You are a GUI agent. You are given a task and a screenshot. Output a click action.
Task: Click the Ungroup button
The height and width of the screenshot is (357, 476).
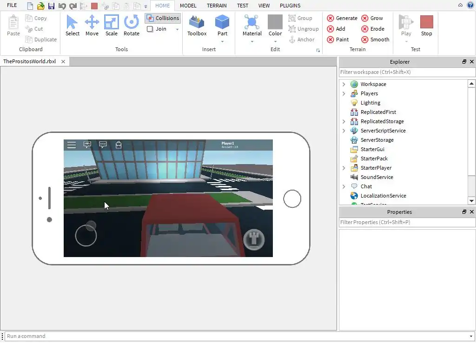click(303, 29)
